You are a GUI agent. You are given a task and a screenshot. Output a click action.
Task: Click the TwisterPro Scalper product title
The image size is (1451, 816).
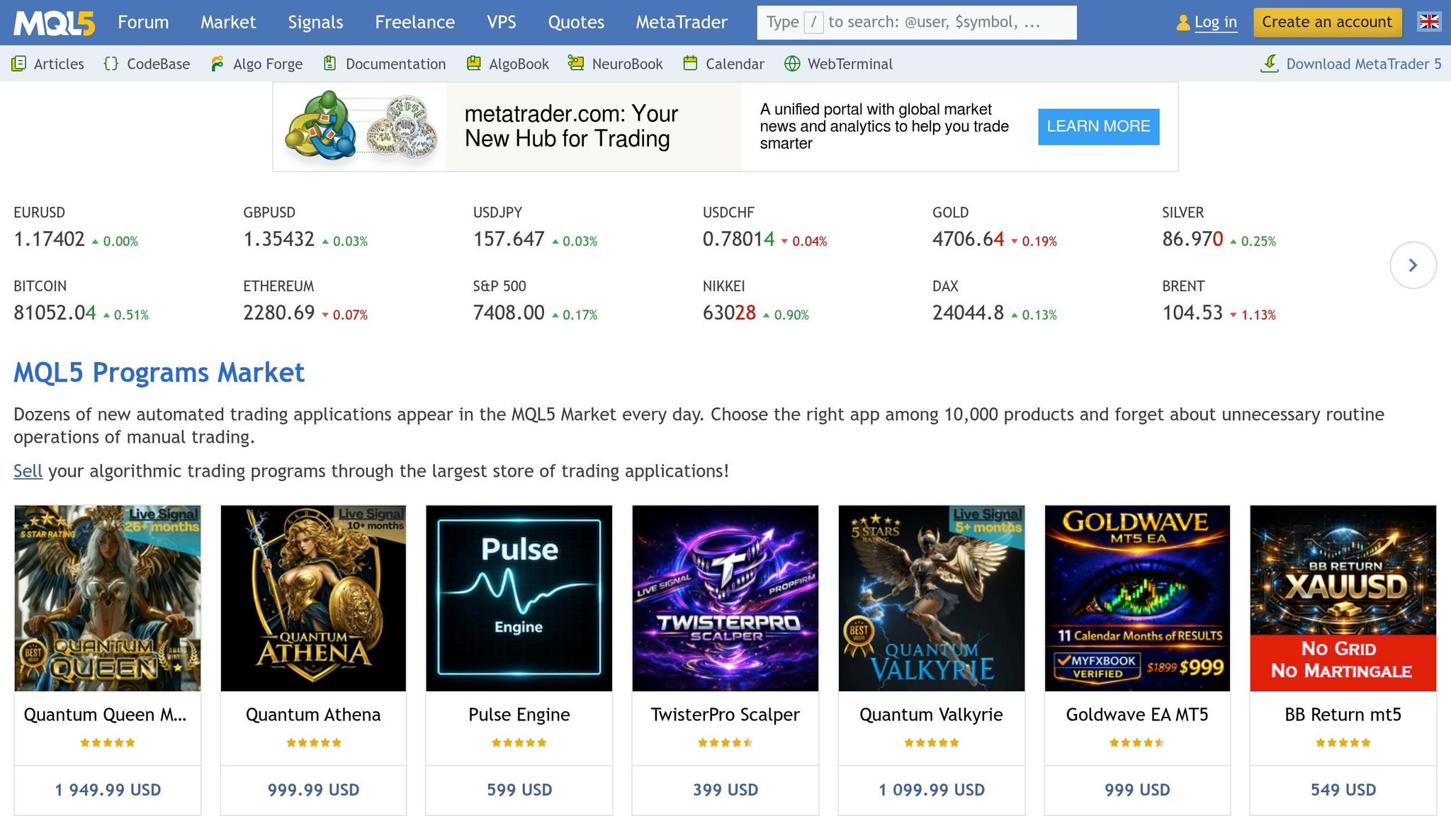click(x=725, y=715)
